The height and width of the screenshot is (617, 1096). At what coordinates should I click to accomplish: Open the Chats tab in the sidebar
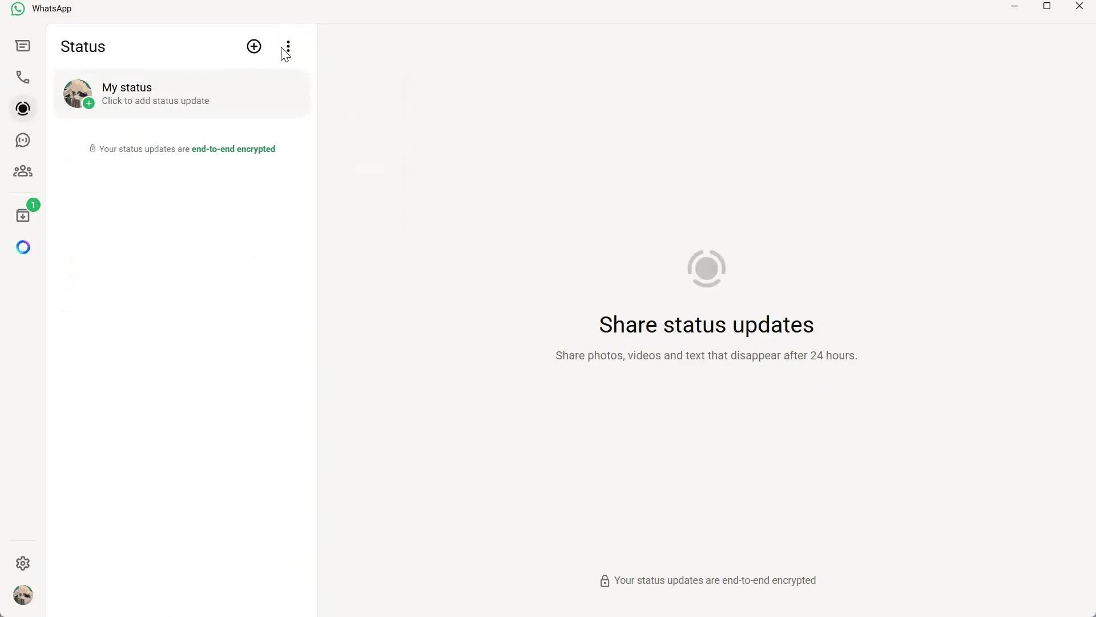click(x=23, y=46)
